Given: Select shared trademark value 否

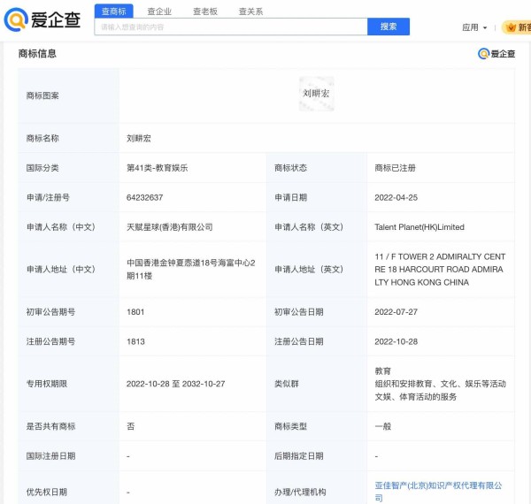Looking at the screenshot, I should (x=131, y=426).
